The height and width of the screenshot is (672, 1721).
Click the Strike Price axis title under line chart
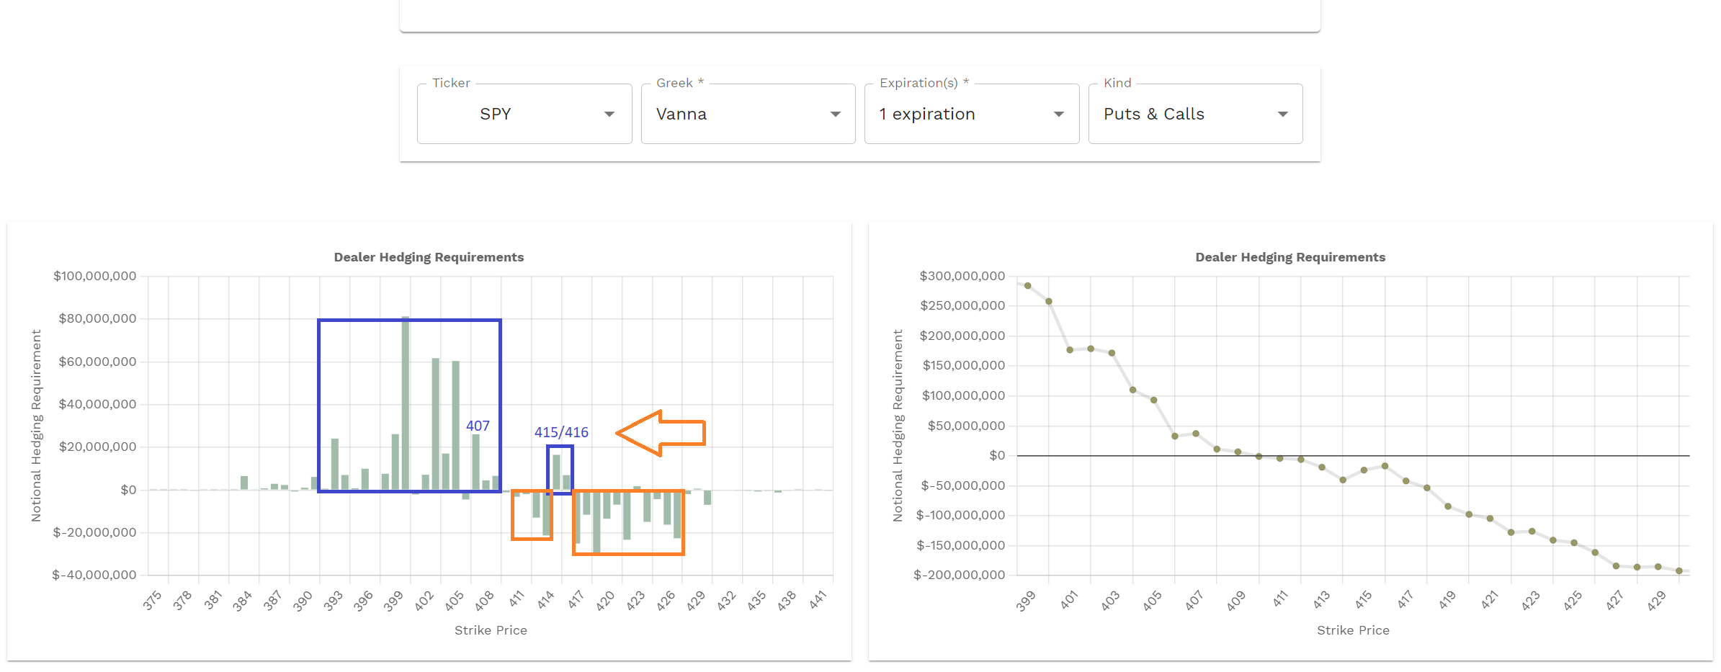[x=1353, y=630]
